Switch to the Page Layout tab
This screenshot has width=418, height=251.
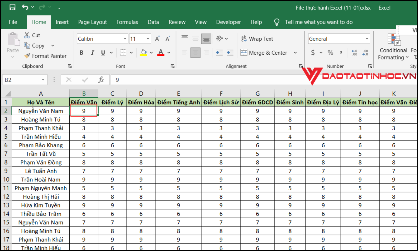pos(93,22)
